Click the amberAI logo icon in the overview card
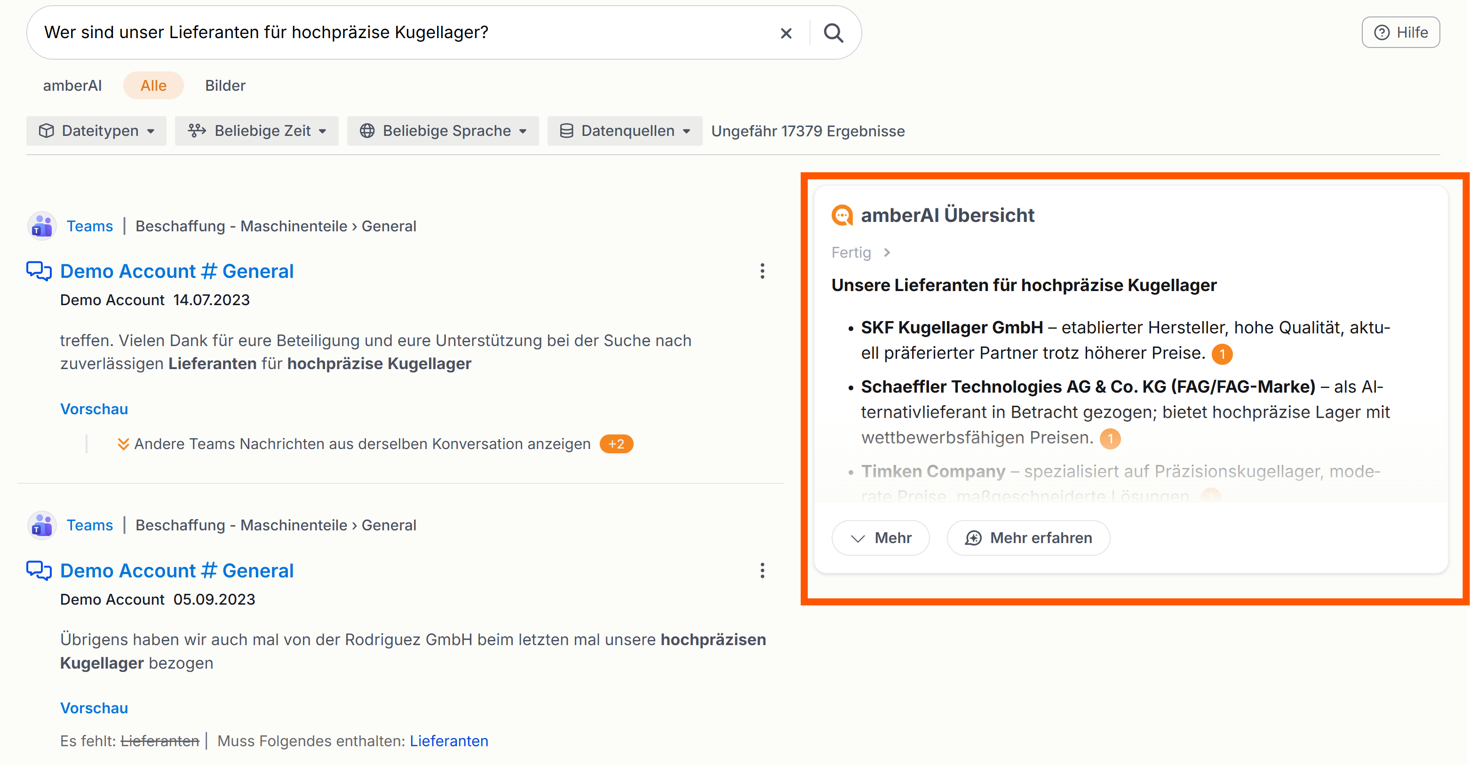This screenshot has height=765, width=1470. click(x=842, y=215)
